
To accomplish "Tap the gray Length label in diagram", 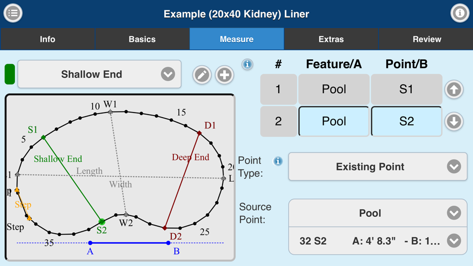I will (x=89, y=171).
